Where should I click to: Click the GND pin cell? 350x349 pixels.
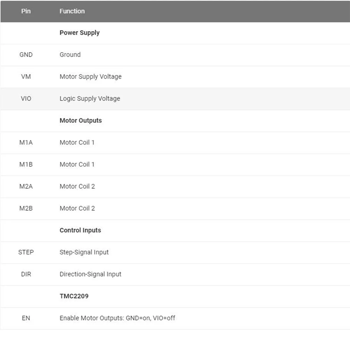click(x=26, y=55)
